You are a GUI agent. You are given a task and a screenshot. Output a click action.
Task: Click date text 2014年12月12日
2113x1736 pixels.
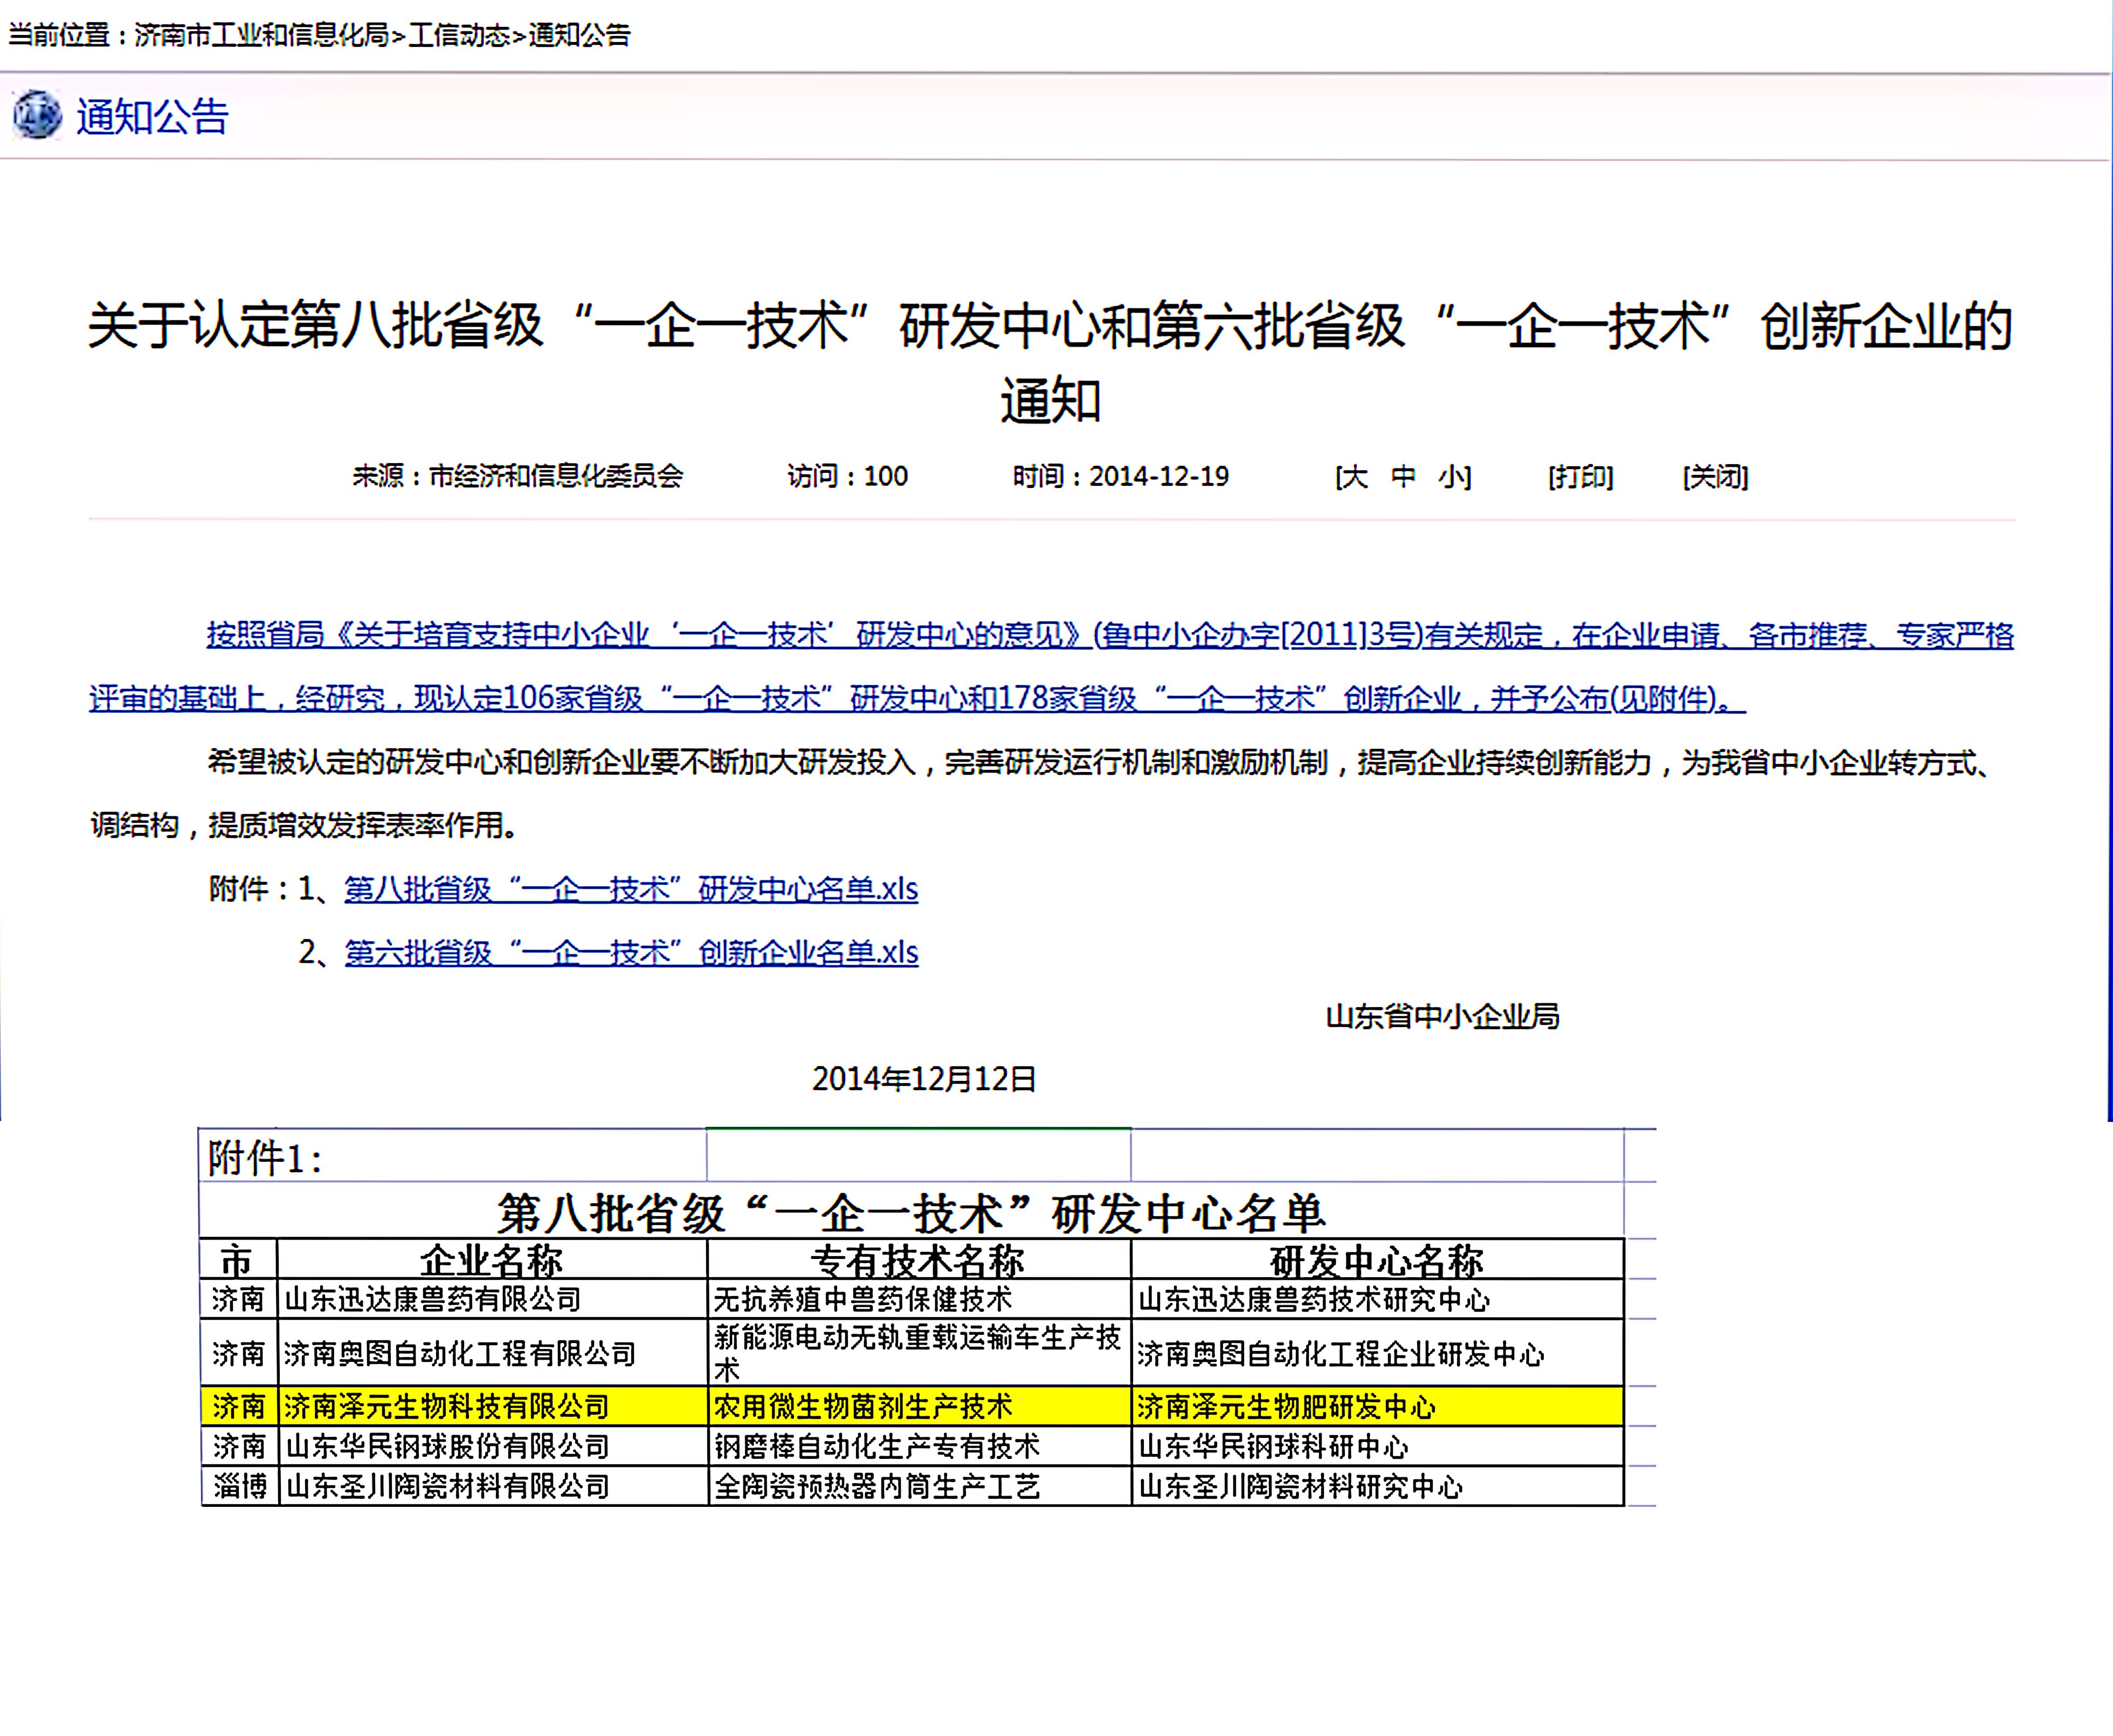coord(924,1079)
